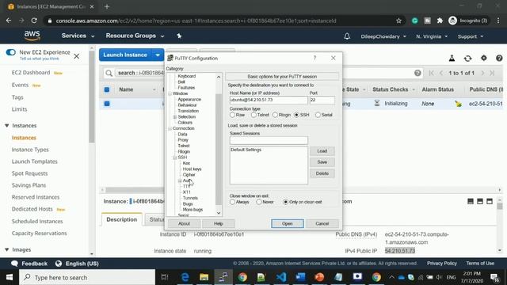Open the Privacy Policy link

tap(442, 264)
